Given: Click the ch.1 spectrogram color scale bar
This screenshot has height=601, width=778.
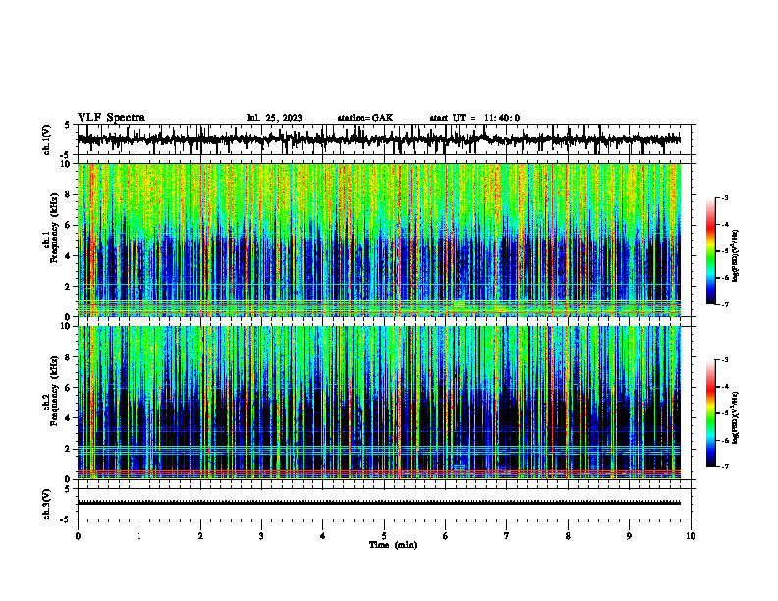Looking at the screenshot, I should (x=711, y=251).
